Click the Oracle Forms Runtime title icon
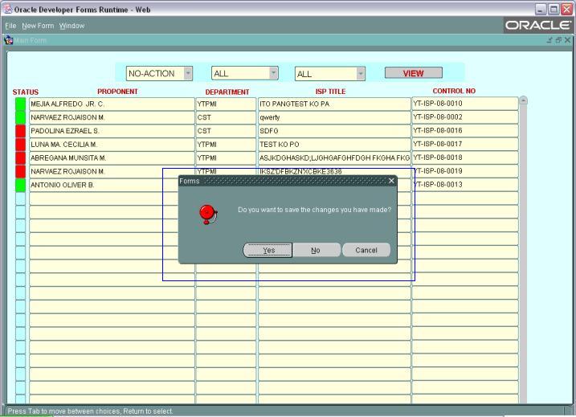 tap(7, 10)
